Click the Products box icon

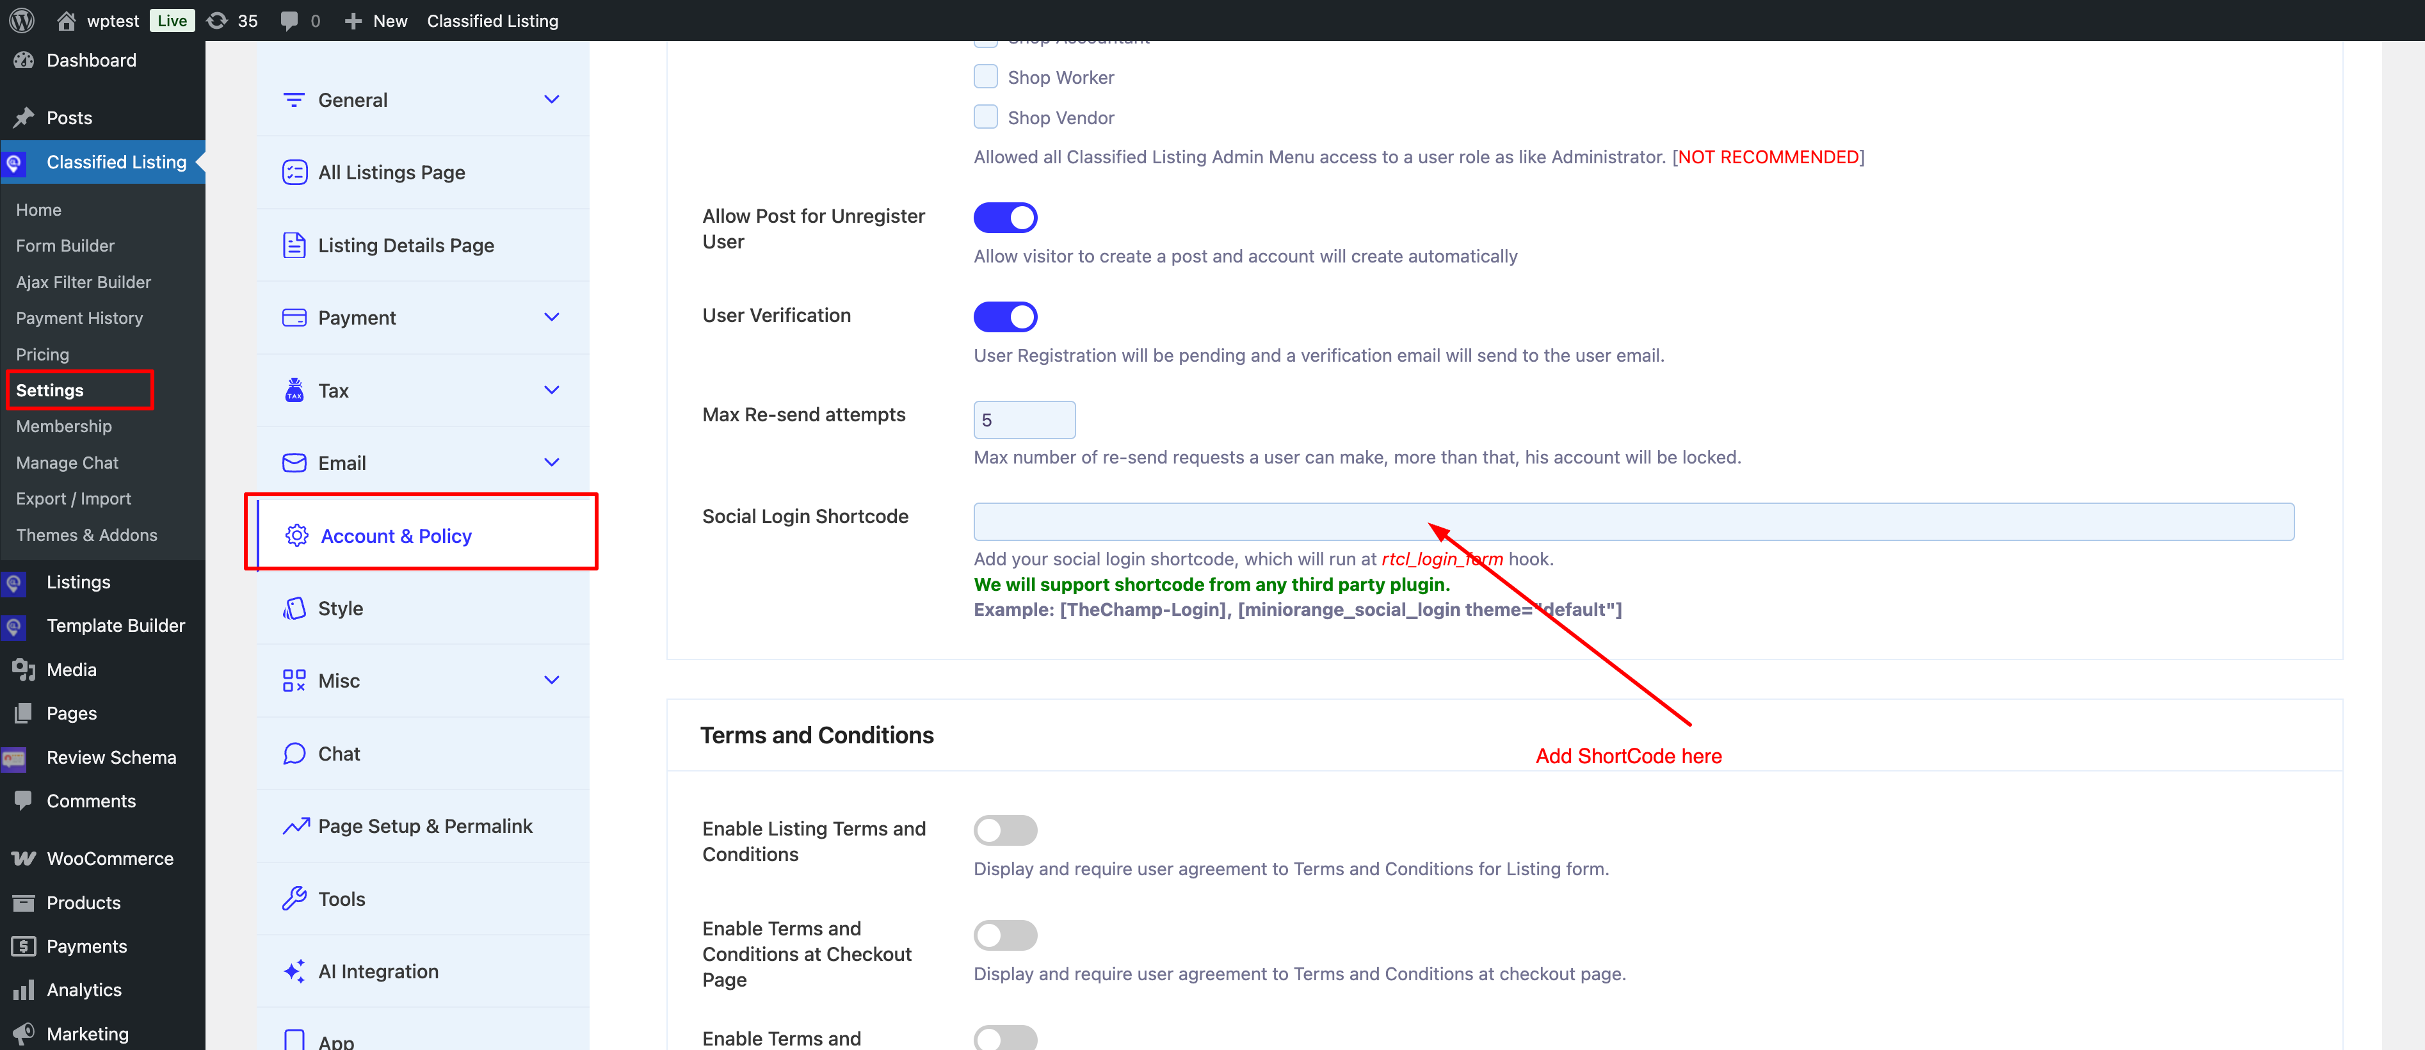point(24,902)
